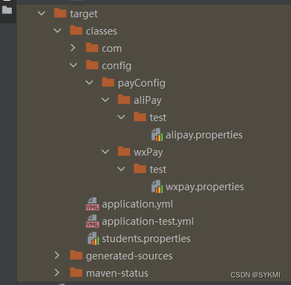
Task: Collapse the target folder chevron
Action: pyautogui.click(x=42, y=13)
